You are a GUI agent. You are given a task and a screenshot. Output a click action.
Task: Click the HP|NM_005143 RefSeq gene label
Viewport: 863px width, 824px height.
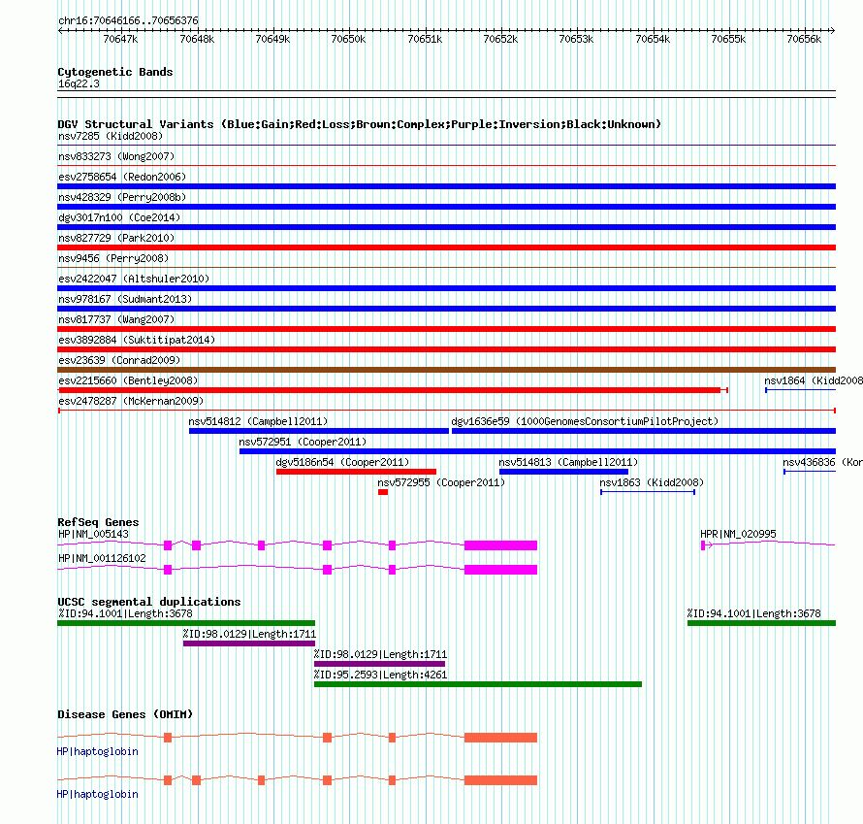[93, 534]
